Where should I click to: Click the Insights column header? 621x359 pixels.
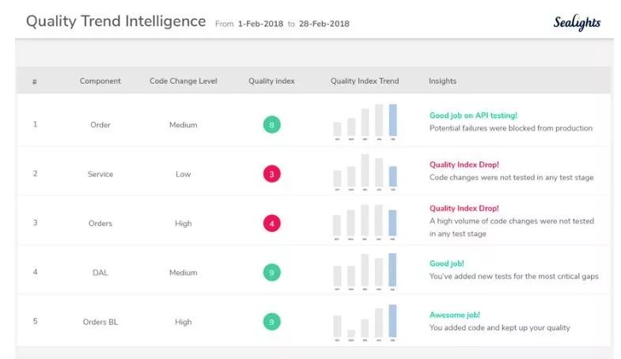[442, 81]
